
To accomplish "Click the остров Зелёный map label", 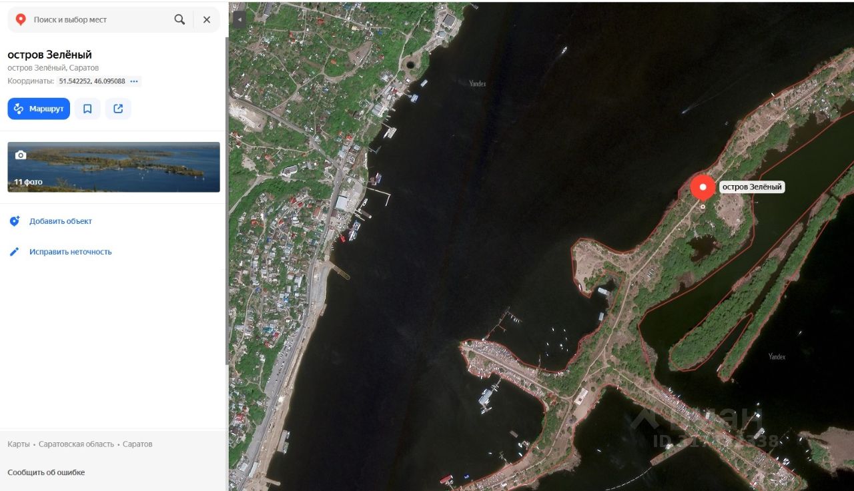I will pyautogui.click(x=751, y=187).
